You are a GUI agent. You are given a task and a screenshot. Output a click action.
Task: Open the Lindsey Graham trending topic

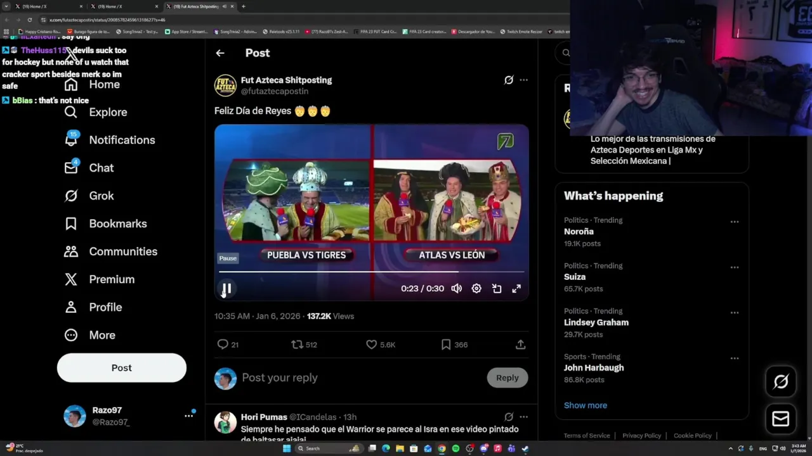tap(596, 322)
